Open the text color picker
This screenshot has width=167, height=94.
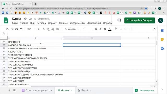coord(110,29)
